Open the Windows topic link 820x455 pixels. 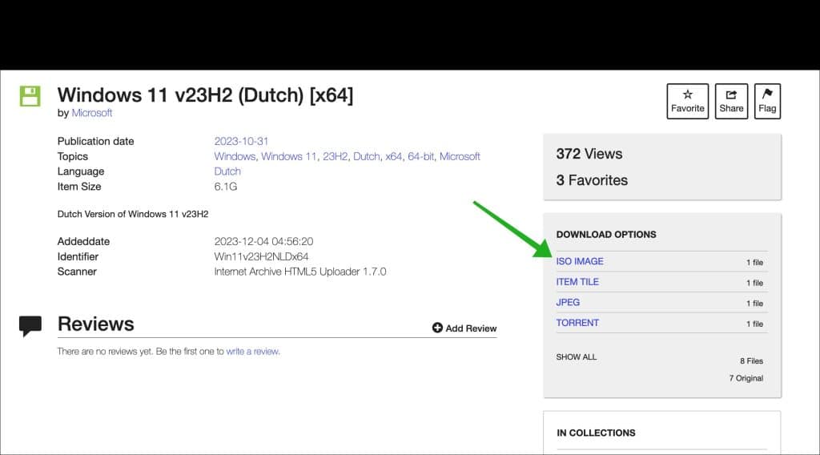pyautogui.click(x=235, y=156)
